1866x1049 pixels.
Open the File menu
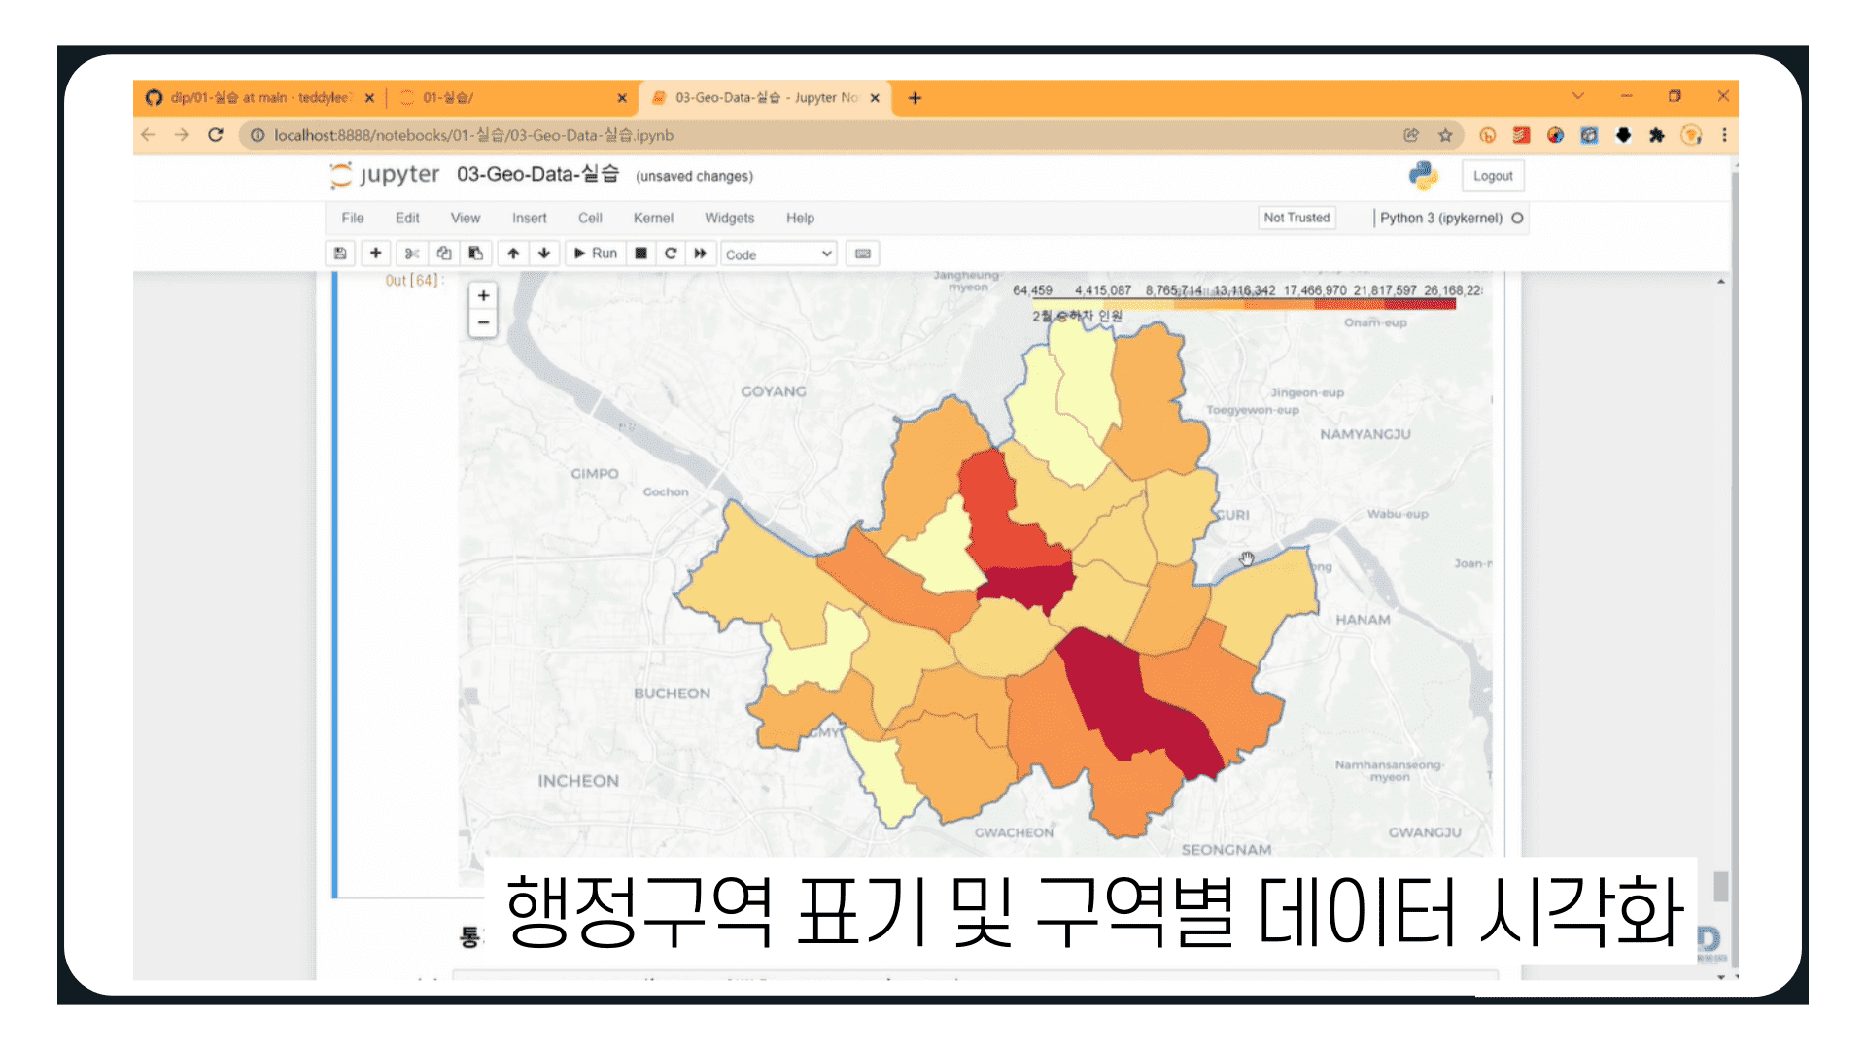352,218
